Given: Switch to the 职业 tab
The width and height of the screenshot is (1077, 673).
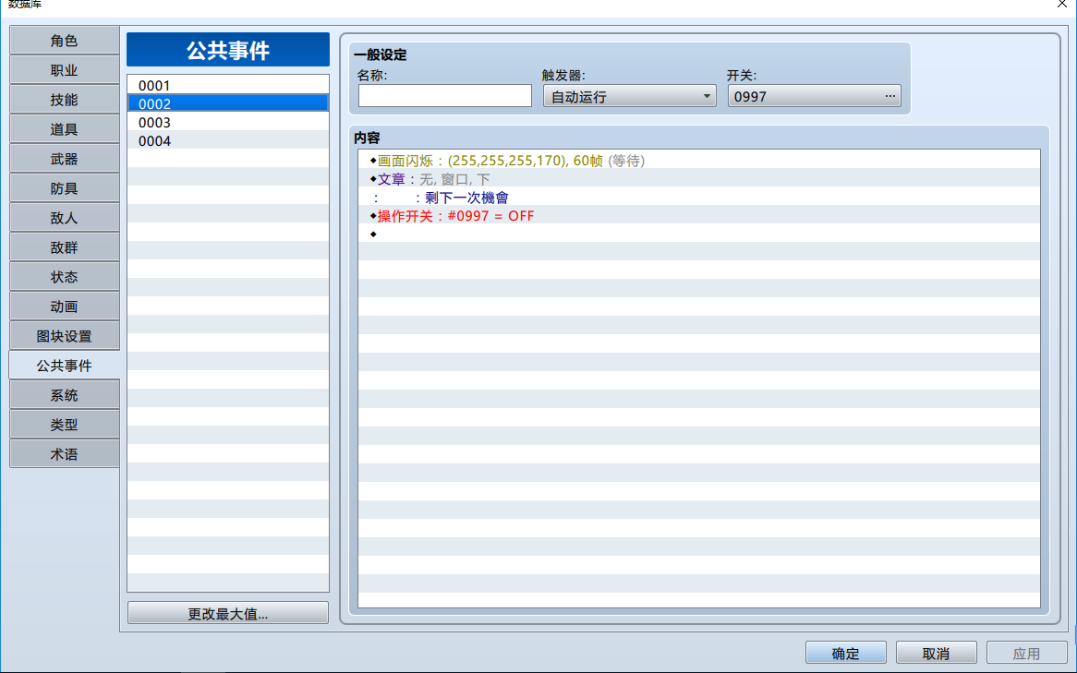Looking at the screenshot, I should point(64,70).
